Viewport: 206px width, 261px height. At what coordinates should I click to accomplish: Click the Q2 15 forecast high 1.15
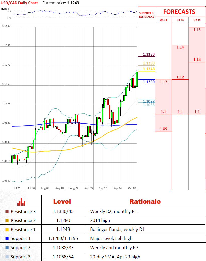(x=197, y=30)
